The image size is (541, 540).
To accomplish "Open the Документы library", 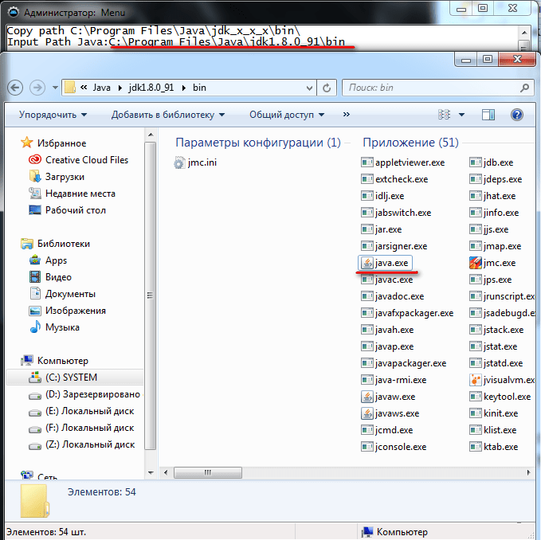I will pyautogui.click(x=70, y=294).
